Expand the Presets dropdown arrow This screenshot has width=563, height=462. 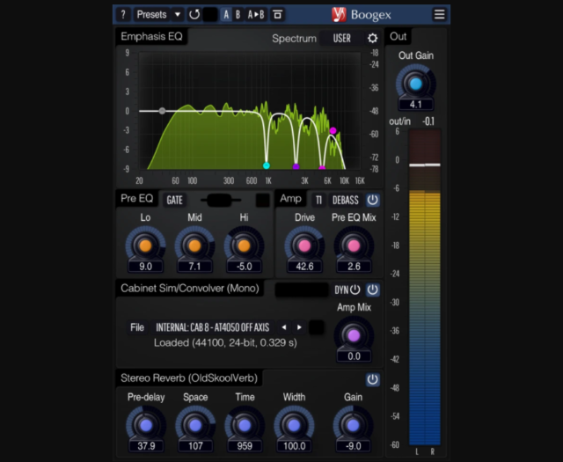[x=176, y=14]
